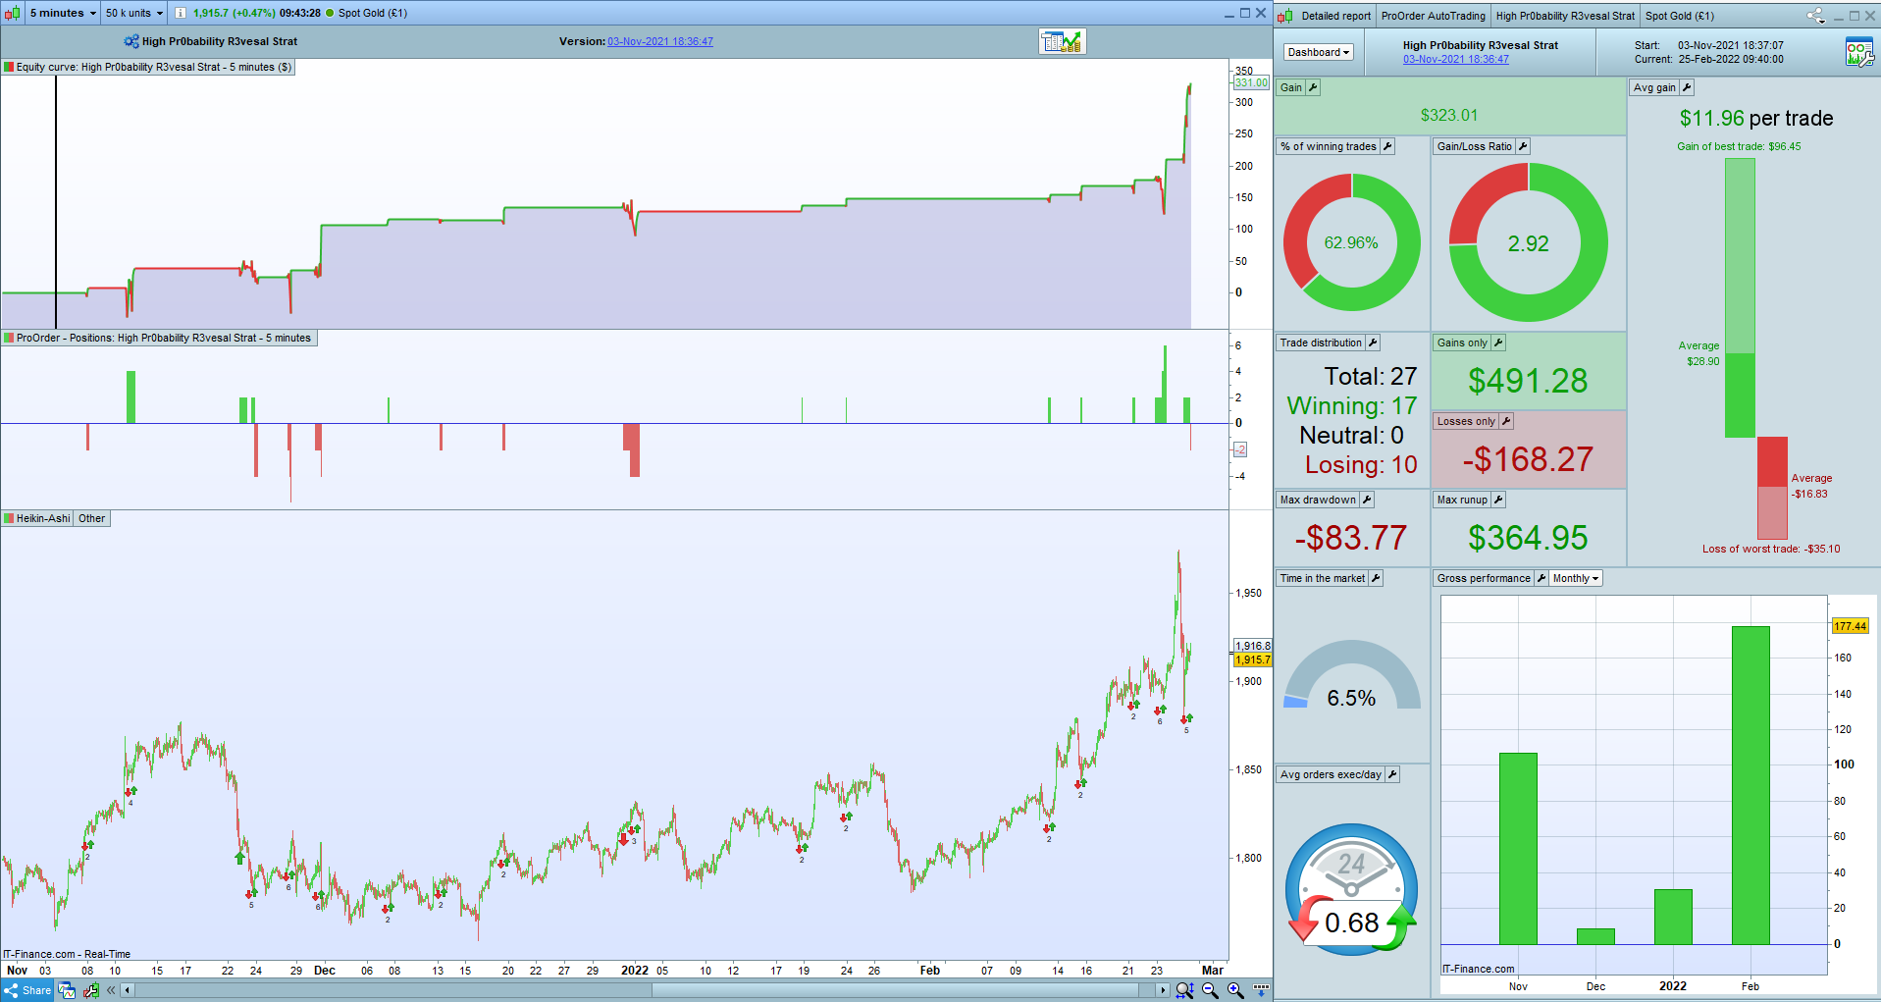Open the 5 minutes timeframe dropdown
This screenshot has width=1881, height=1002.
[x=64, y=13]
